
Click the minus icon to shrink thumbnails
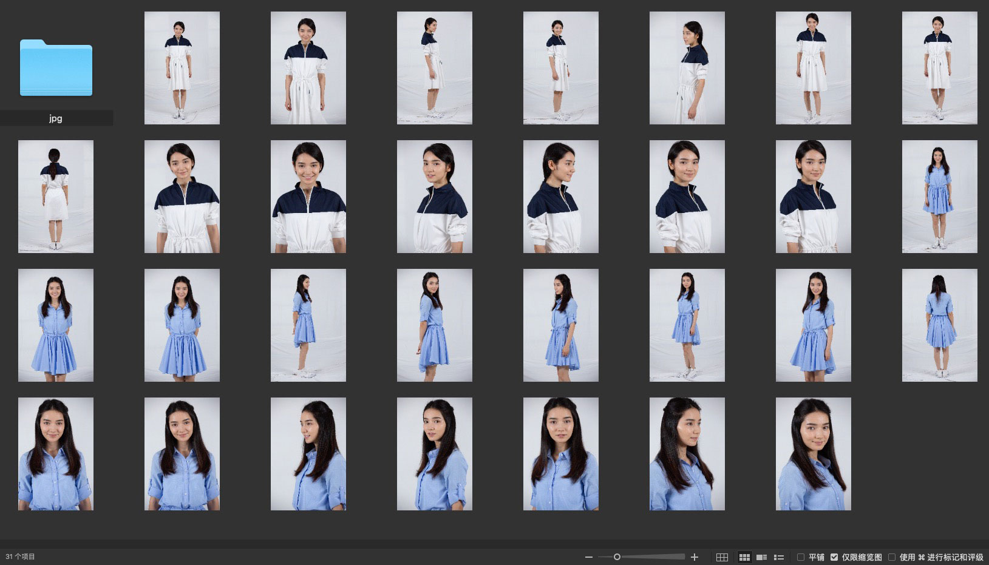(588, 557)
